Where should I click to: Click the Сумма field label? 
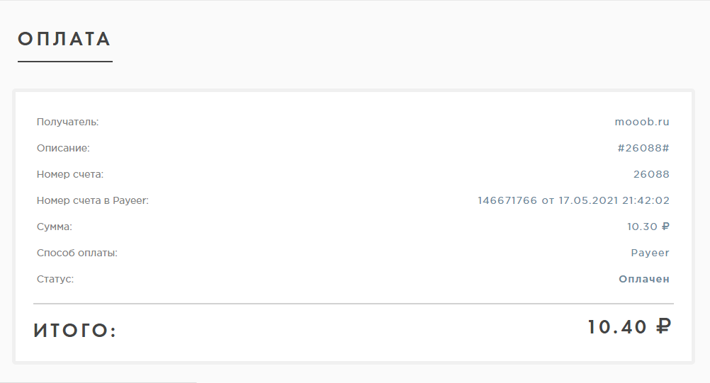click(x=55, y=227)
